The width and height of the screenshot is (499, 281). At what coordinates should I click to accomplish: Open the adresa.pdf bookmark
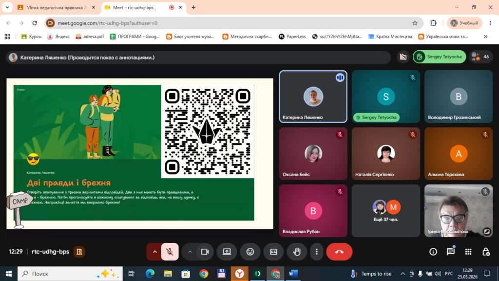click(90, 37)
